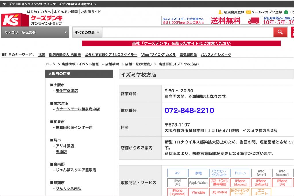Click the メールマガジン登録 envelope icon
This screenshot has width=294, height=196.
click(248, 12)
